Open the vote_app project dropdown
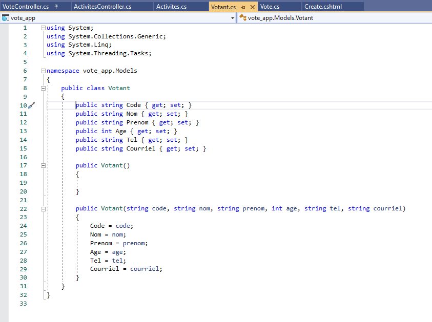 233,18
